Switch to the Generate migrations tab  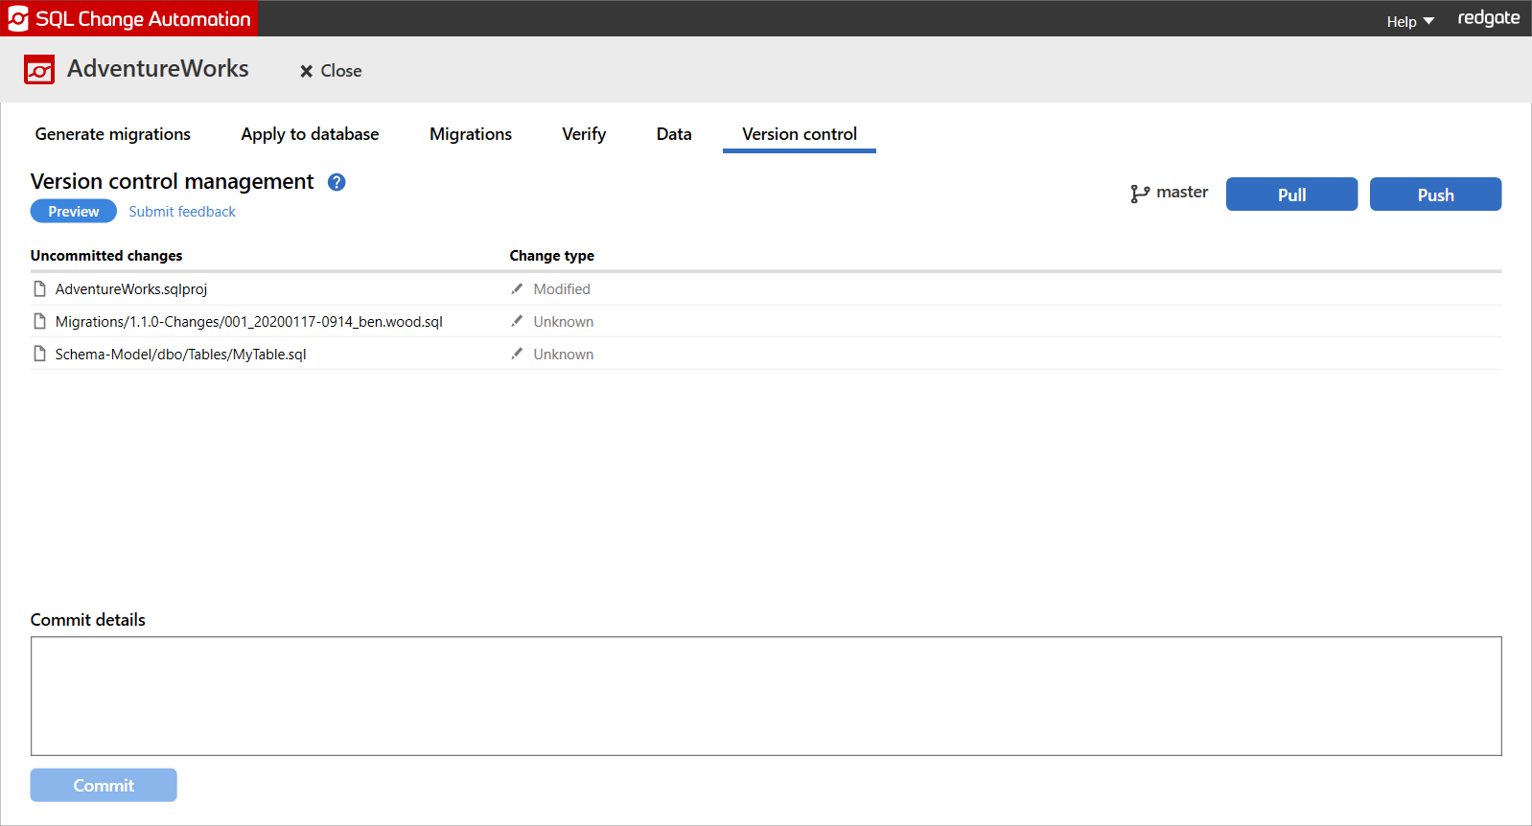click(x=113, y=134)
